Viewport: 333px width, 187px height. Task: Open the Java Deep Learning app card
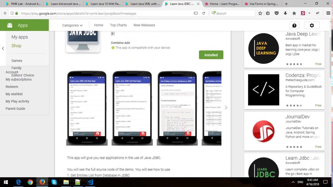pyautogui.click(x=284, y=49)
